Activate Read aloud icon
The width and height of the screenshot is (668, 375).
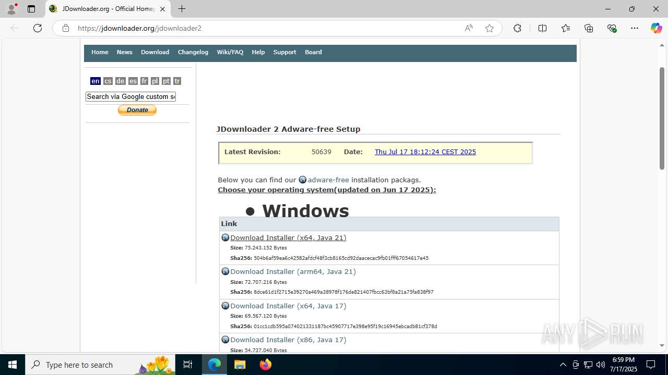pyautogui.click(x=469, y=28)
